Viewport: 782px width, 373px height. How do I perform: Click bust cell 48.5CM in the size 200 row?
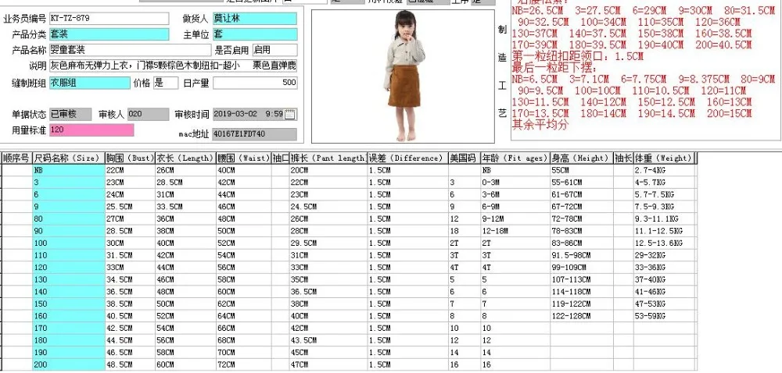click(x=130, y=364)
